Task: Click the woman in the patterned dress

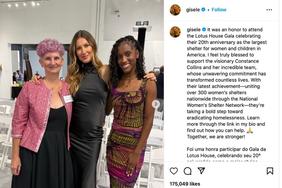Action: tap(130, 111)
